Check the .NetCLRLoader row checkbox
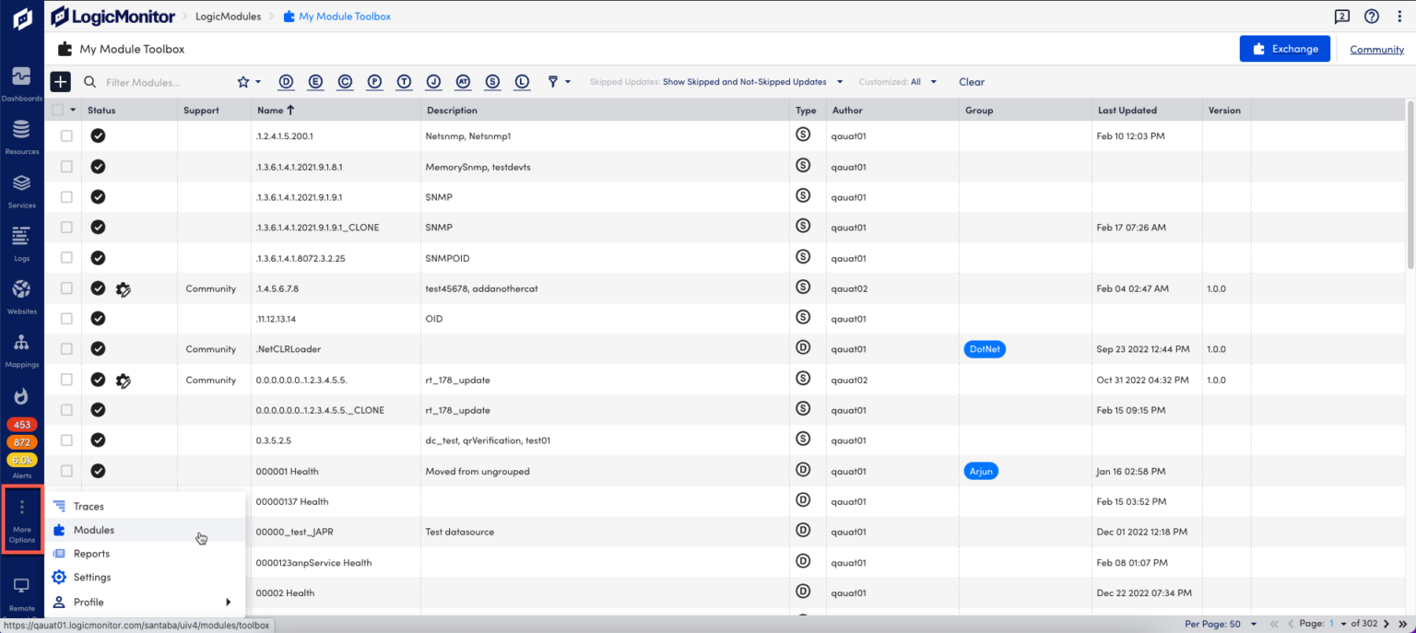 (x=66, y=349)
